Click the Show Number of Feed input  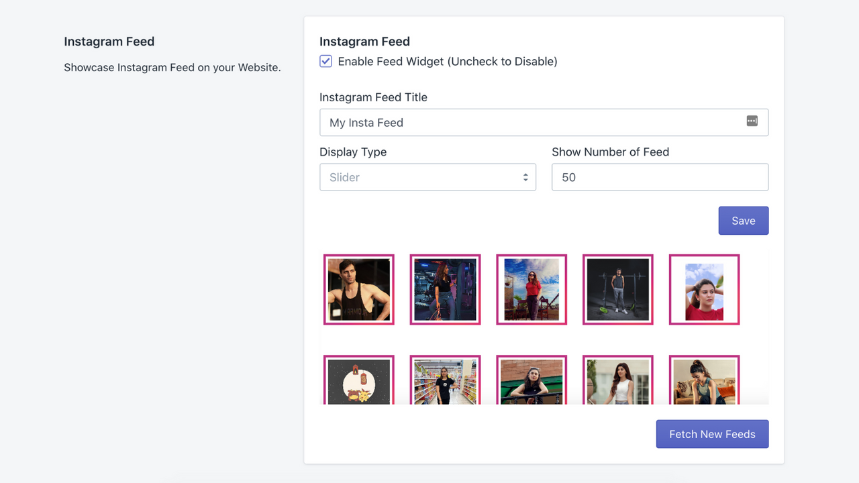coord(660,177)
